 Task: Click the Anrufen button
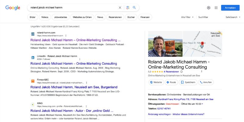206,82
